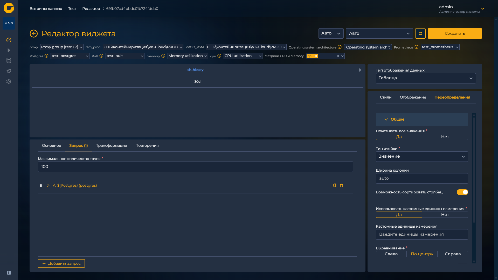Open the CPU utilization dropdown
The height and width of the screenshot is (280, 498).
coord(243,56)
